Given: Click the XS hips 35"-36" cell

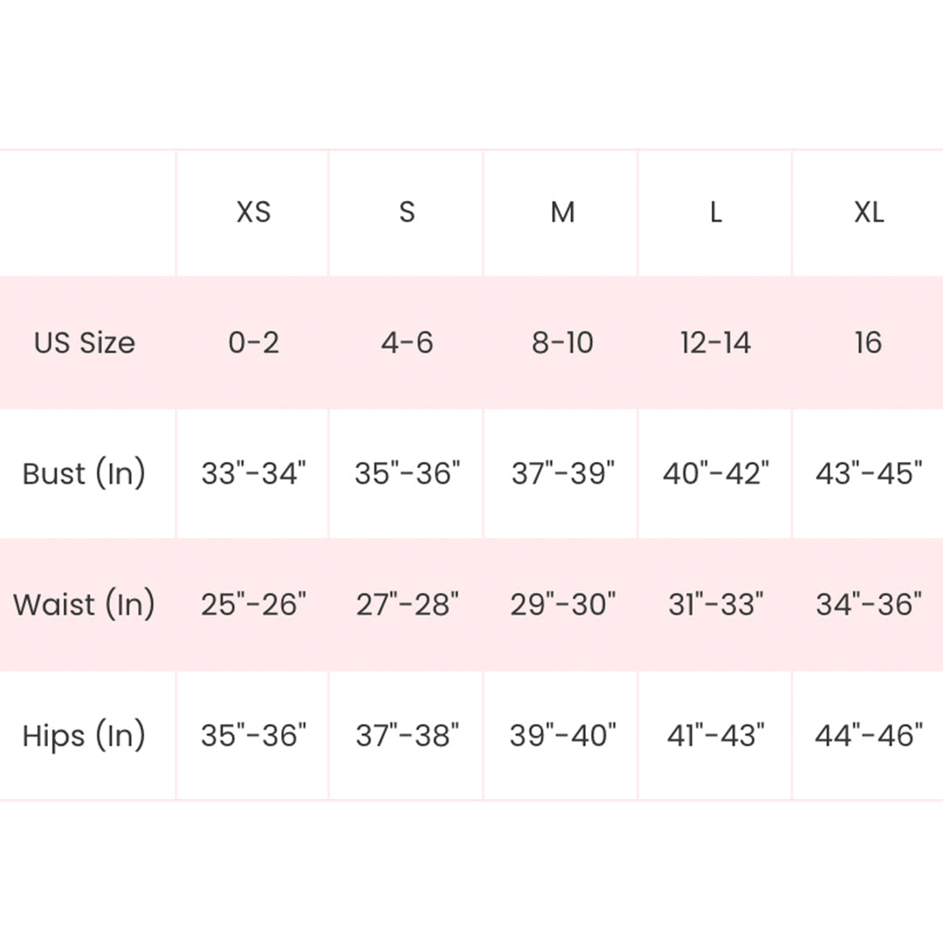Looking at the screenshot, I should 253,735.
